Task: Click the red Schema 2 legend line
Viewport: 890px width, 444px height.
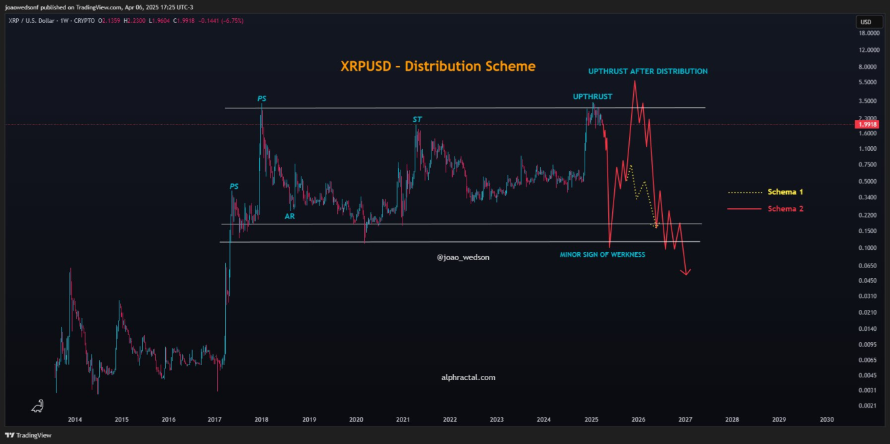Action: (744, 209)
